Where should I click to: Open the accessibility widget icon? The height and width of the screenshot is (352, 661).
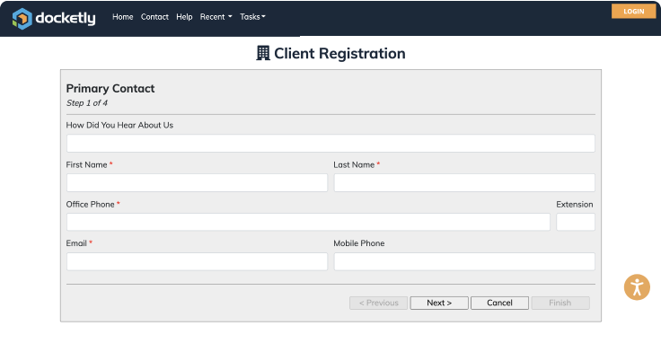pyautogui.click(x=637, y=287)
